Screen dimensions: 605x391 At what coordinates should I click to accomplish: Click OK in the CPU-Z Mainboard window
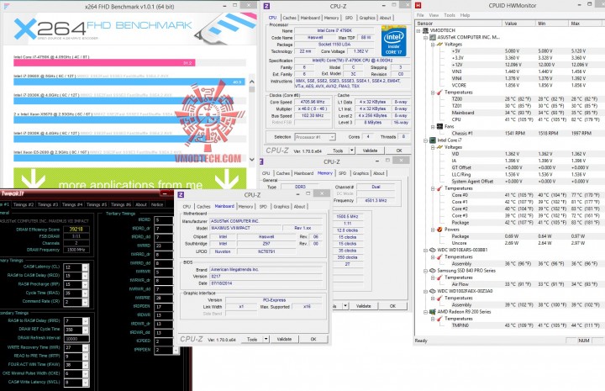pyautogui.click(x=313, y=339)
